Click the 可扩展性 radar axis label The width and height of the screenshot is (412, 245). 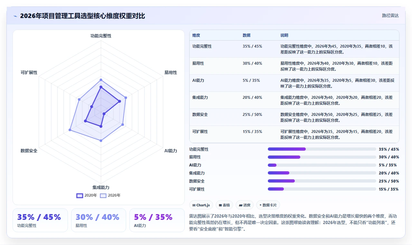29,73
